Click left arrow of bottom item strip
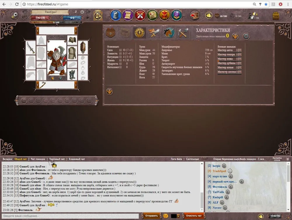The width and height of the screenshot is (292, 220). (x=38, y=85)
